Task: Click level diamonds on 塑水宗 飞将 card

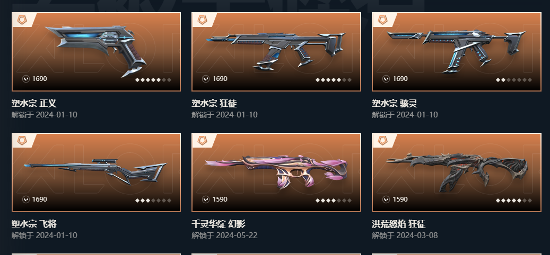Action: [x=153, y=201]
